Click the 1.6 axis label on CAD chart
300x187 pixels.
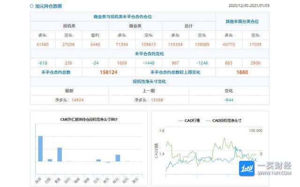click(x=162, y=130)
